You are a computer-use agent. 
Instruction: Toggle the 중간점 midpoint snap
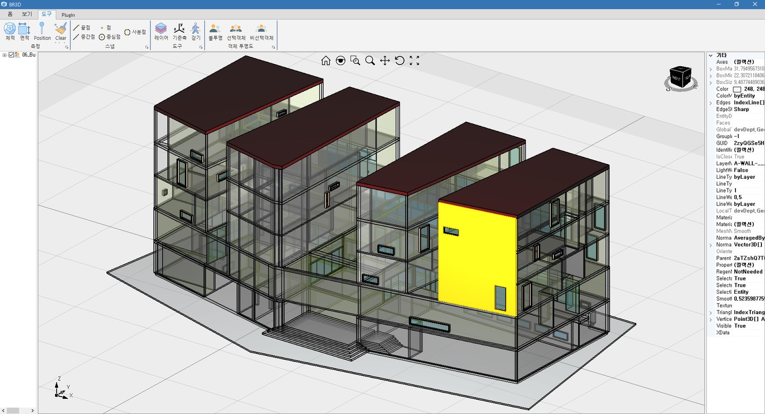[84, 37]
